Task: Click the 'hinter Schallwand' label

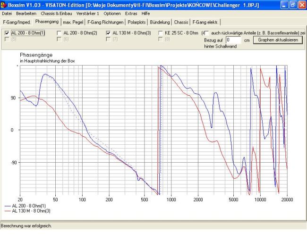Action: (x=221, y=47)
